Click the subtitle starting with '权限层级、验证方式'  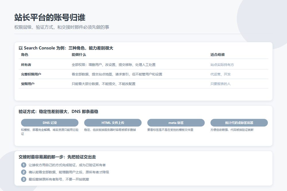tap(62, 27)
